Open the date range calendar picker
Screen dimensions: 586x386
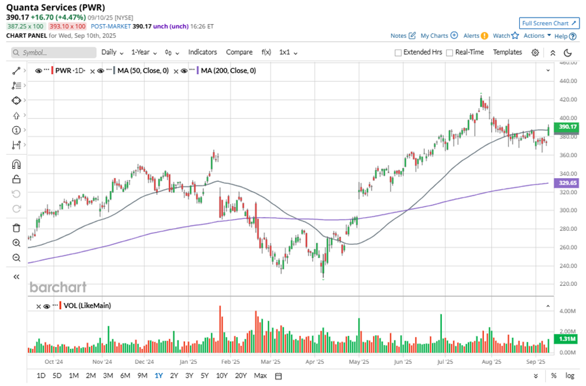point(279,376)
